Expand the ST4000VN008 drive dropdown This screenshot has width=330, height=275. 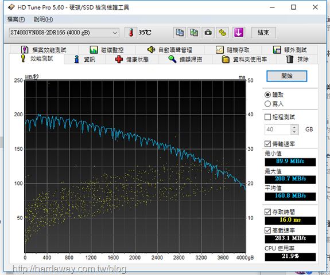click(x=64, y=33)
